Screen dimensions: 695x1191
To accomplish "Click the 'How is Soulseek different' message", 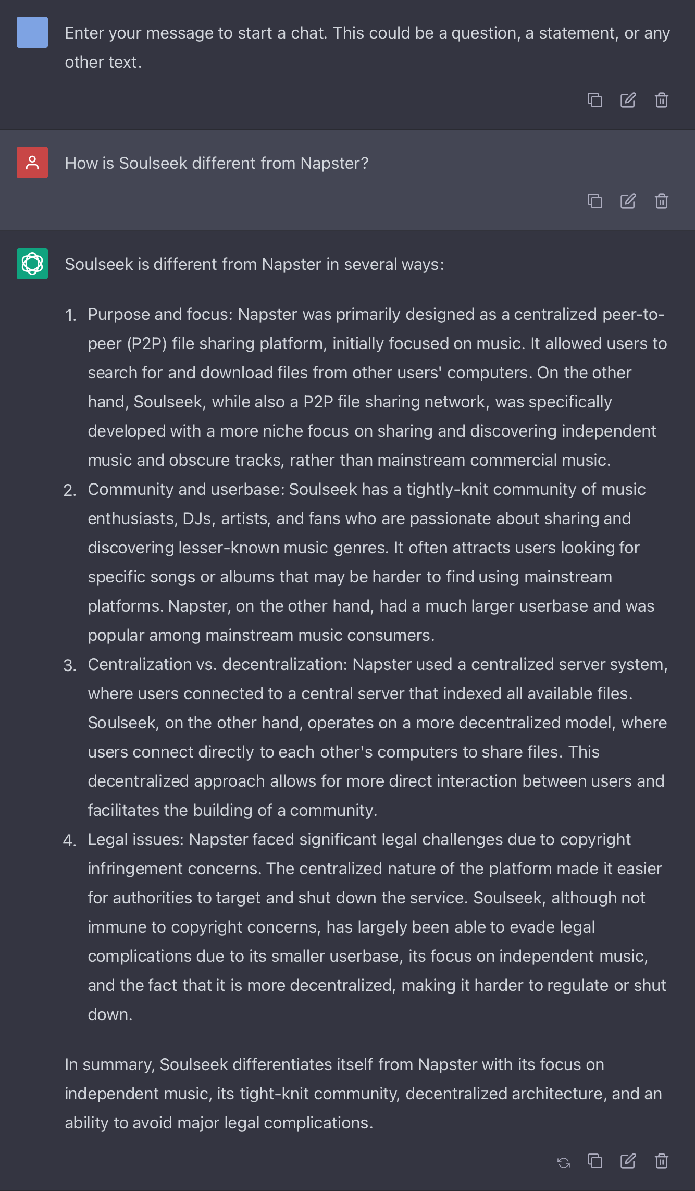I will 217,163.
